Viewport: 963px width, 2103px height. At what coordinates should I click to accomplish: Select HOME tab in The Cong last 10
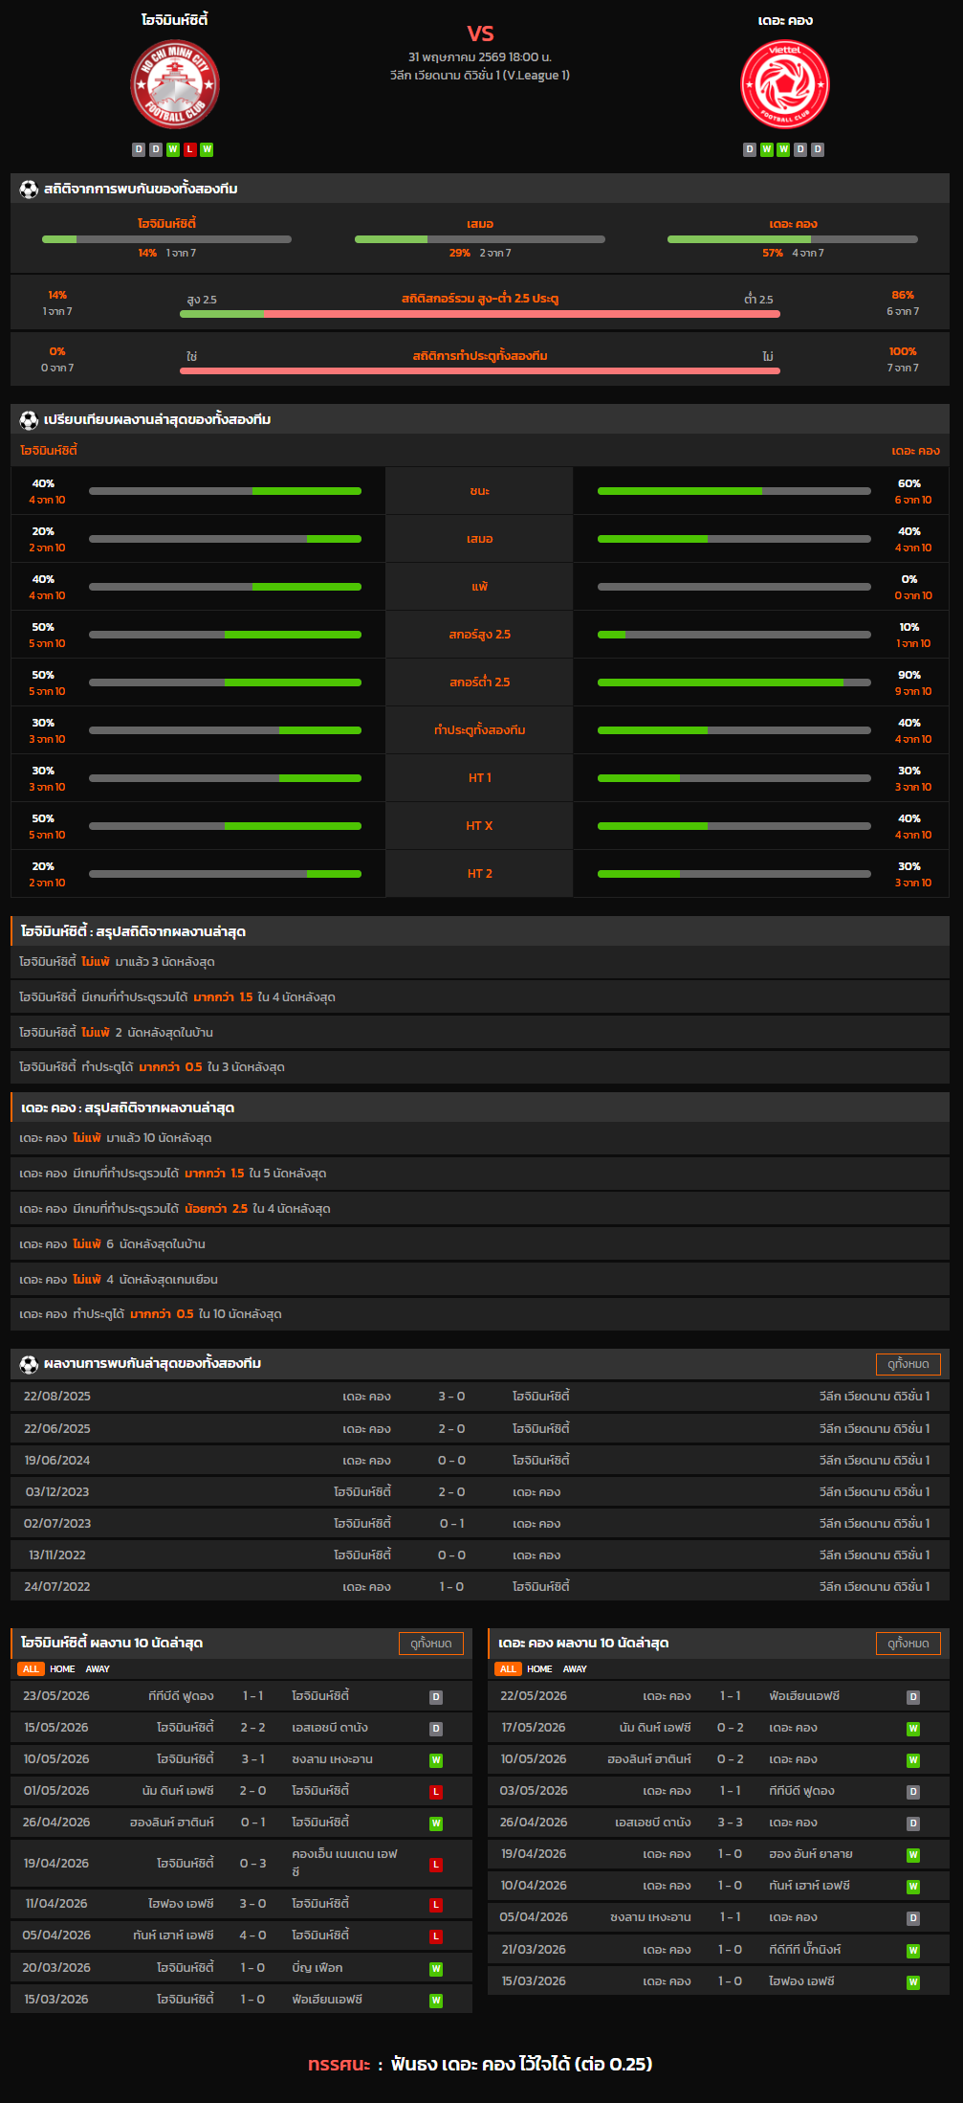pos(539,1668)
